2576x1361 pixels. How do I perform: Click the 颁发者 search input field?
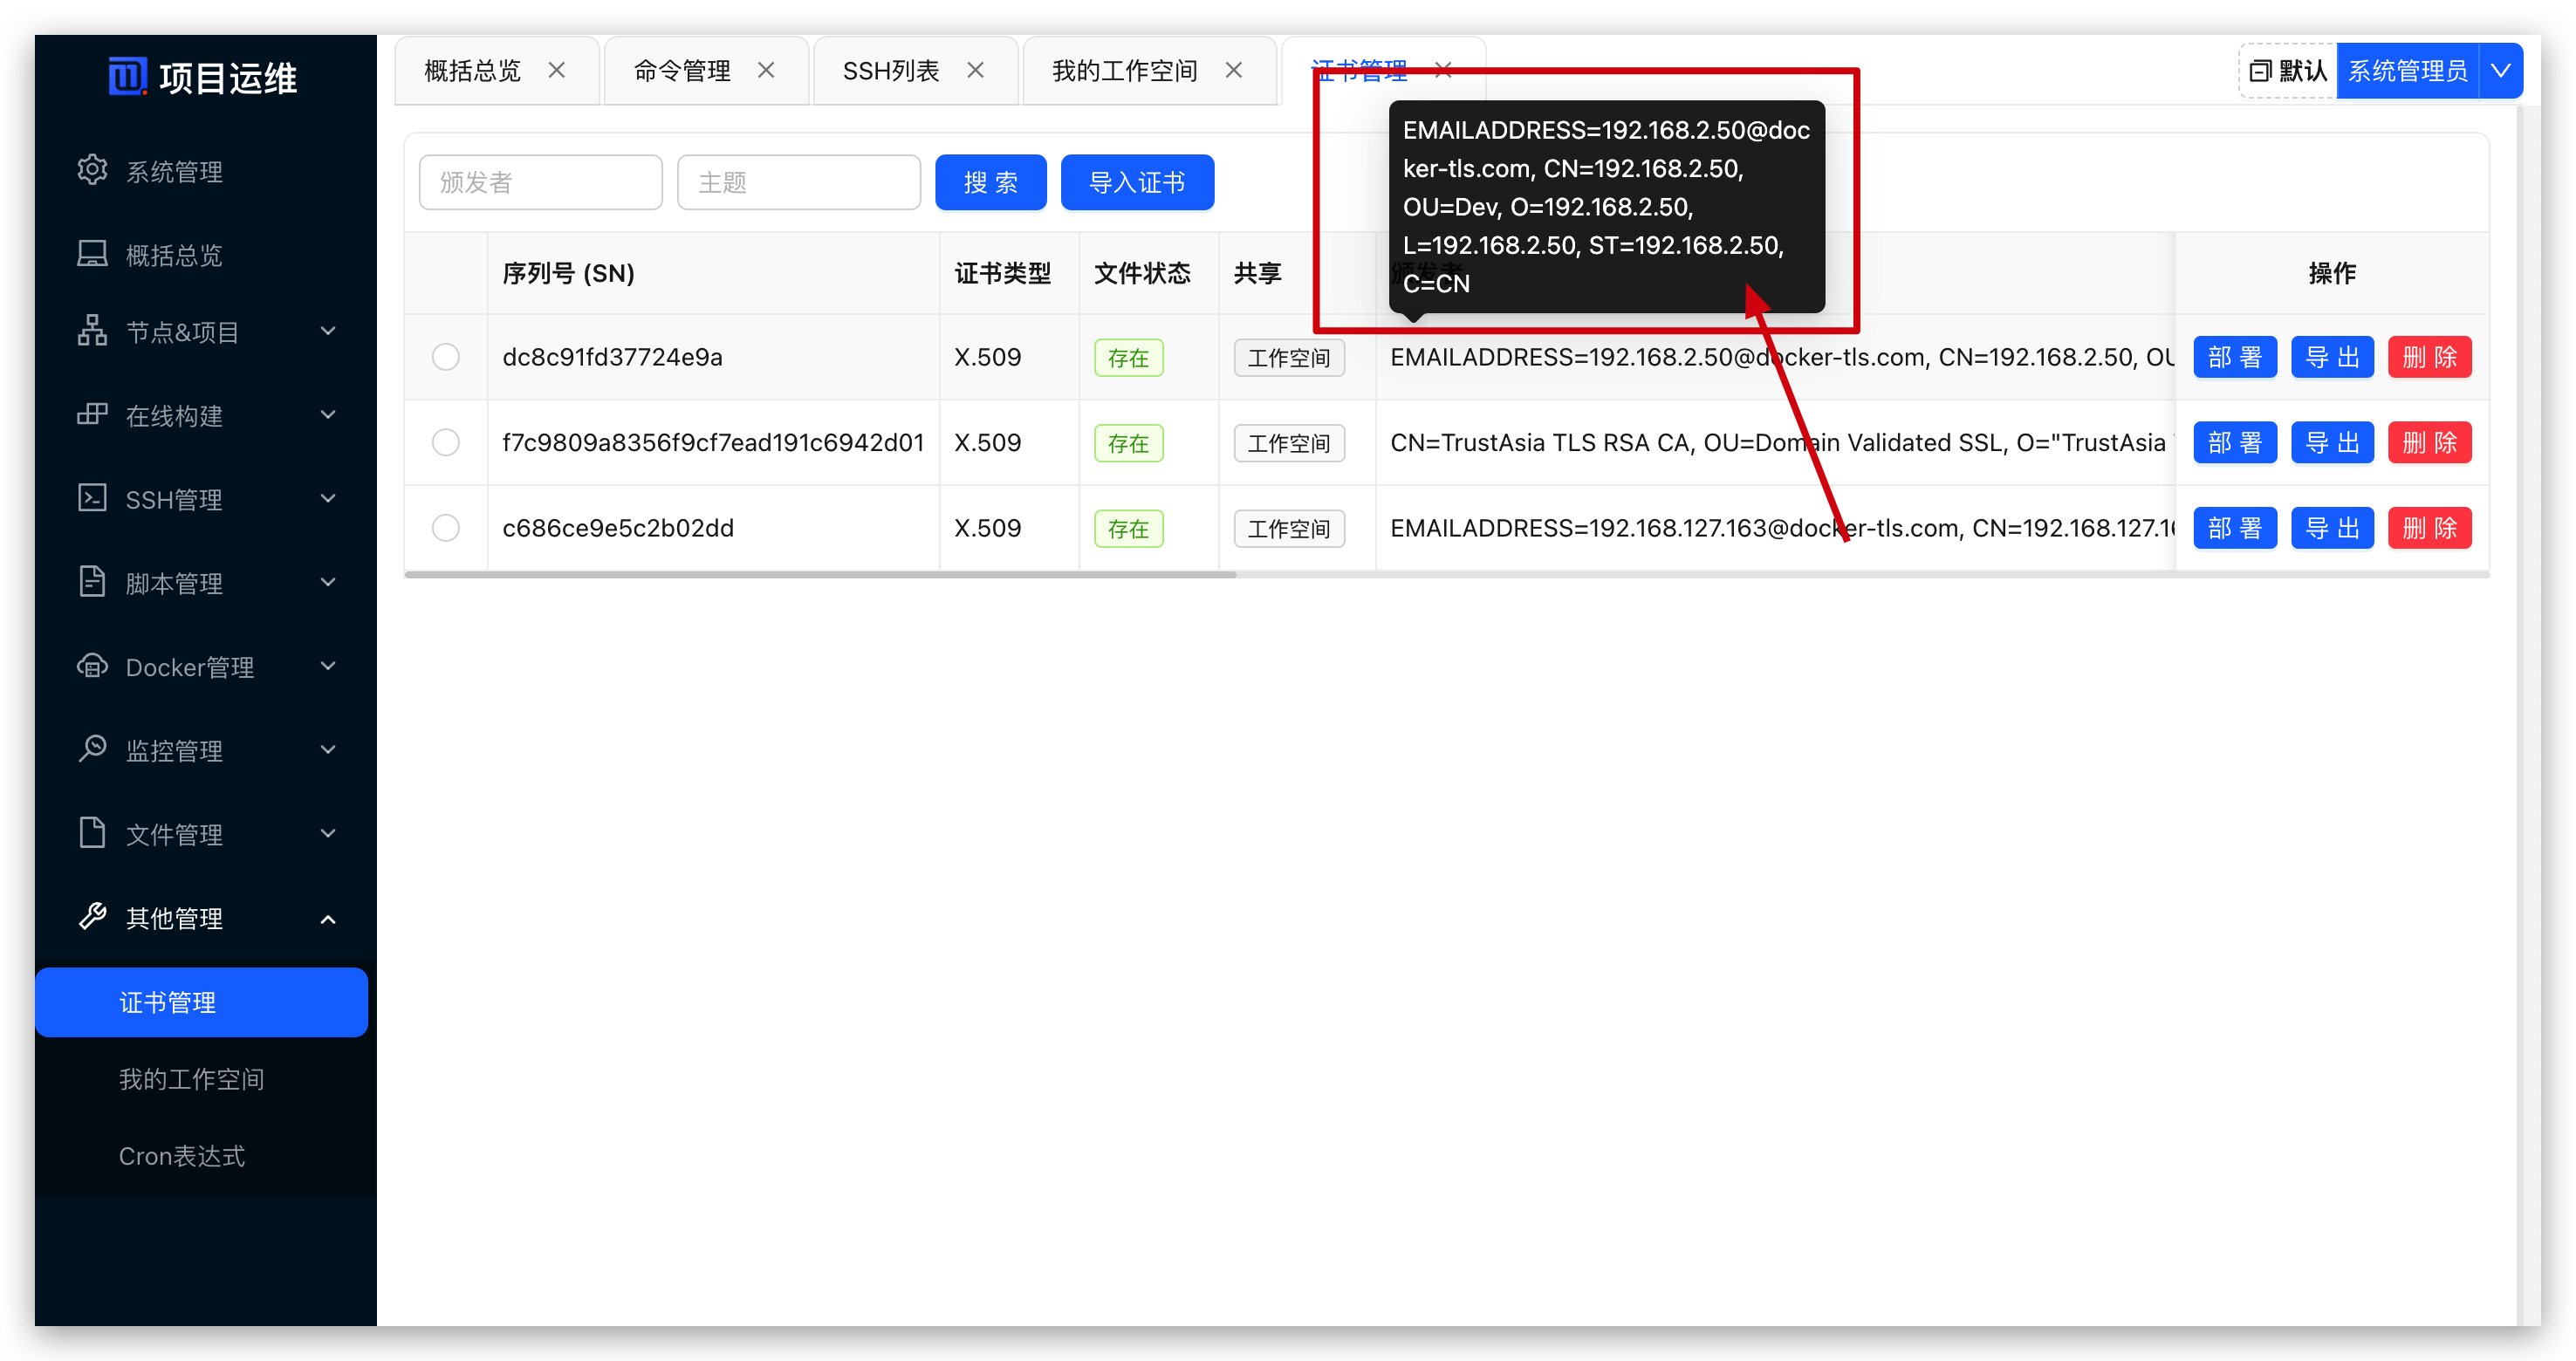pos(540,183)
